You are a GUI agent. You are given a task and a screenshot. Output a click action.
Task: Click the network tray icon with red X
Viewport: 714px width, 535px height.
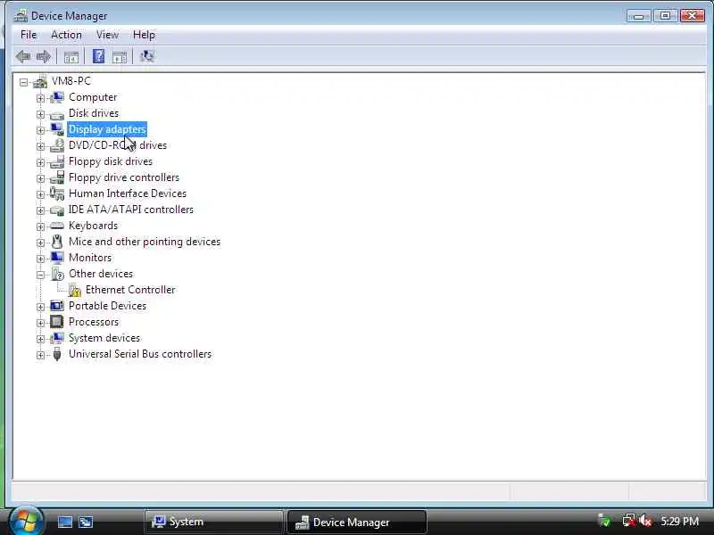click(629, 521)
